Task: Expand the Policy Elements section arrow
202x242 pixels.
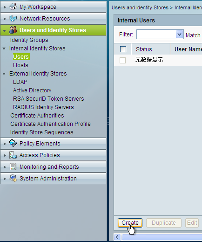Action: [5, 144]
